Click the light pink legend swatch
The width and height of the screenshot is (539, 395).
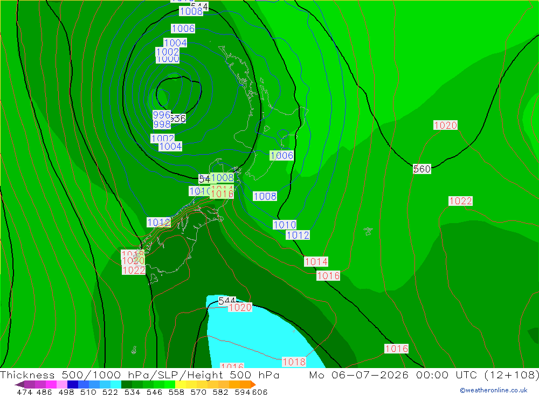(x=62, y=384)
